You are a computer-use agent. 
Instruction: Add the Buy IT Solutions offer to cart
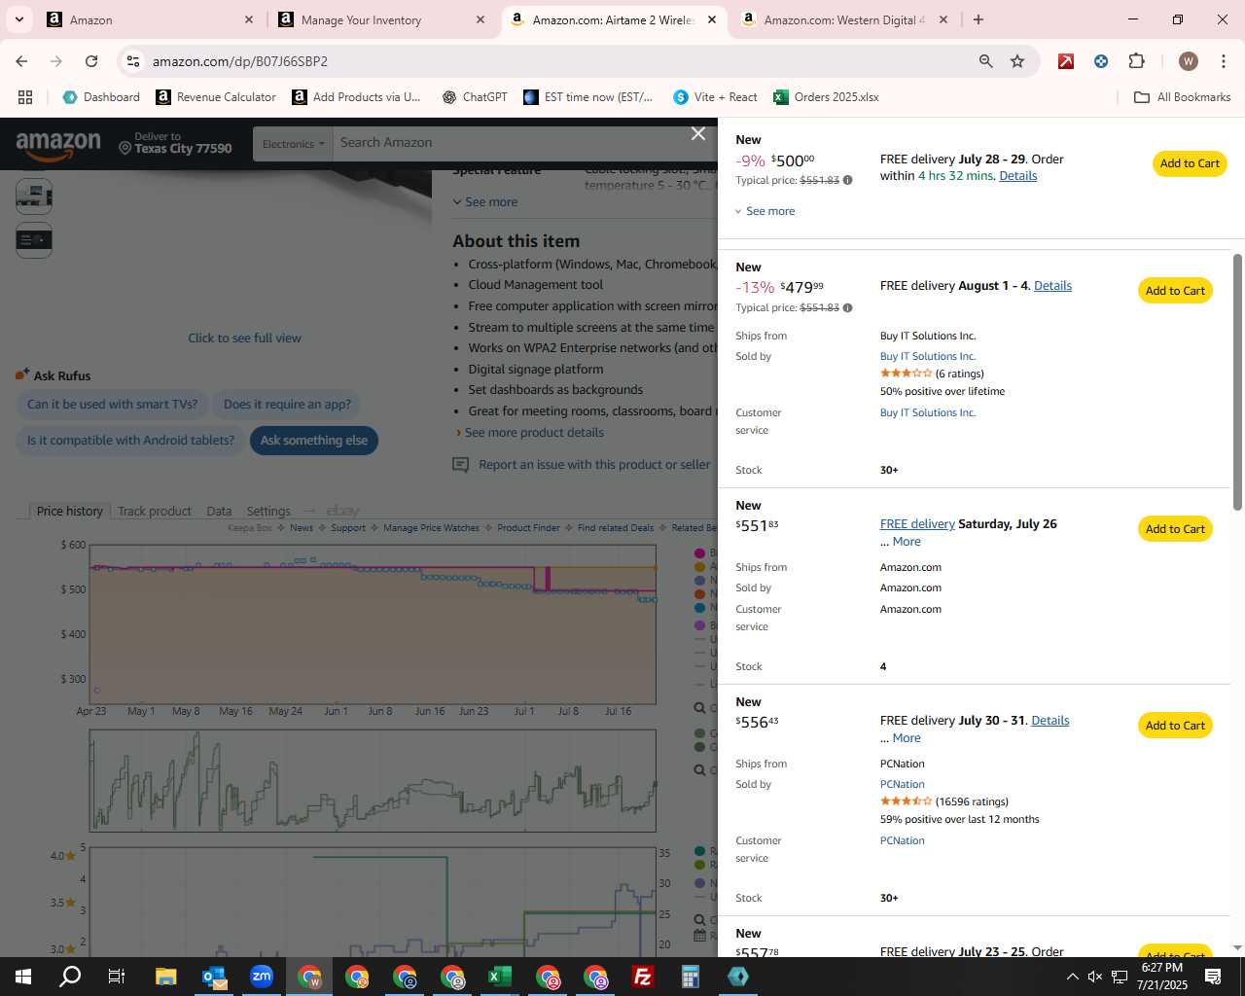[1175, 291]
